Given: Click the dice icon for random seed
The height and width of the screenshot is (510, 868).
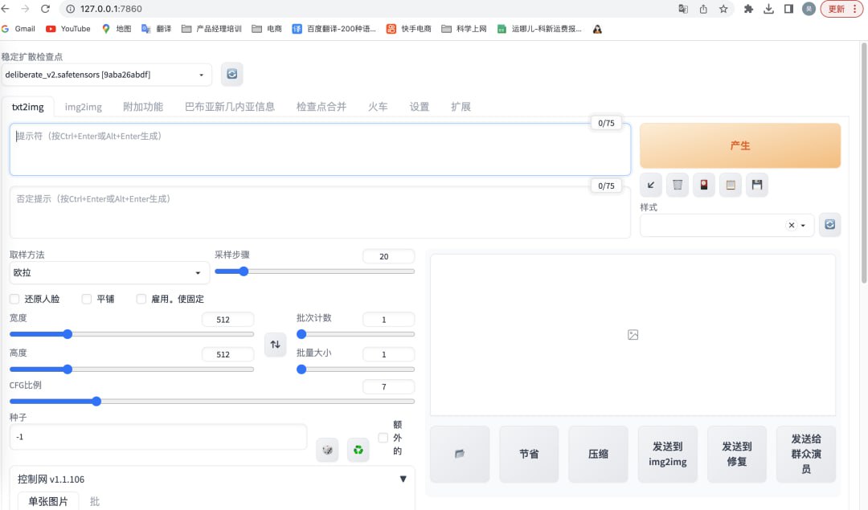Looking at the screenshot, I should tap(327, 450).
